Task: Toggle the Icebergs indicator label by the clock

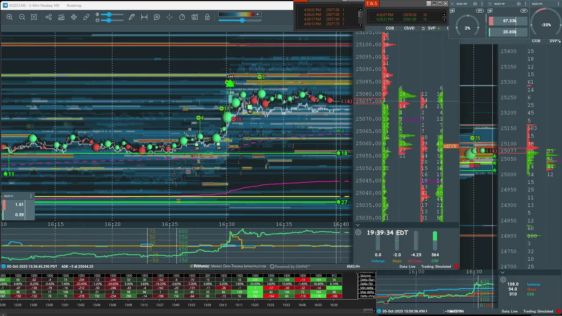Action: point(378,261)
